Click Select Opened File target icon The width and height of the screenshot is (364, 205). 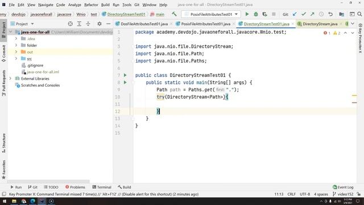(71, 24)
